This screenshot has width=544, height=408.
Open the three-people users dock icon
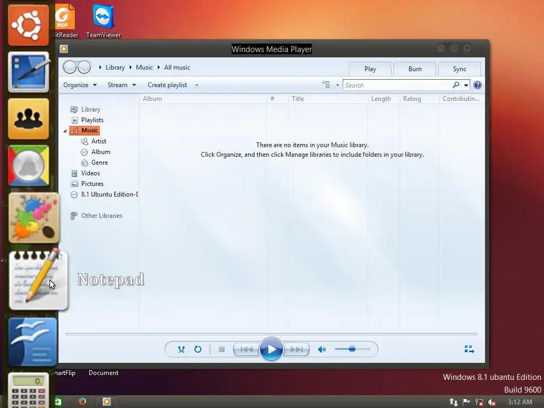click(x=29, y=118)
